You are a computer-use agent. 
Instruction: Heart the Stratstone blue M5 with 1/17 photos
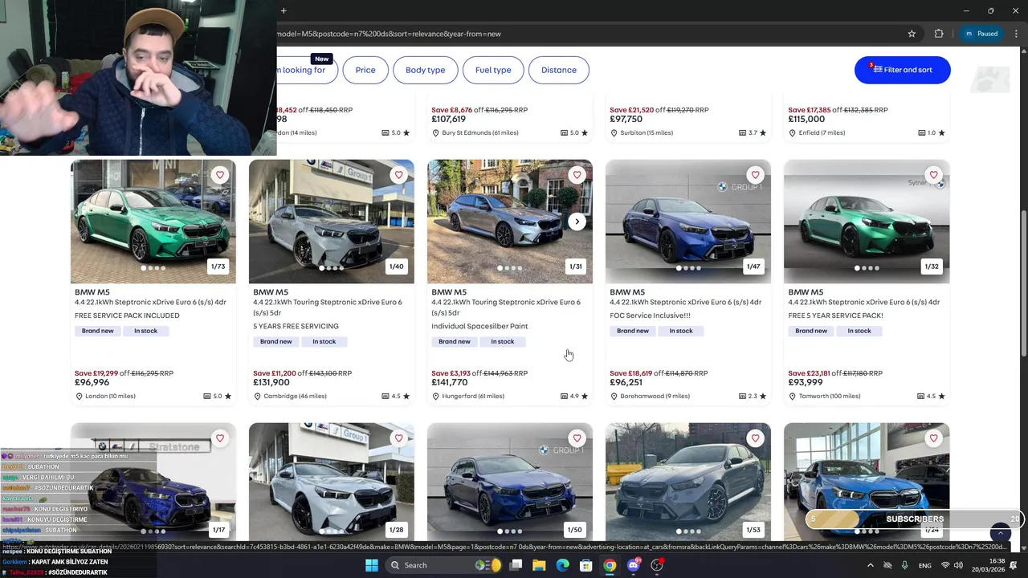(x=220, y=438)
